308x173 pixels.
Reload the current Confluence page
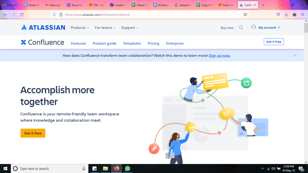pos(22,14)
